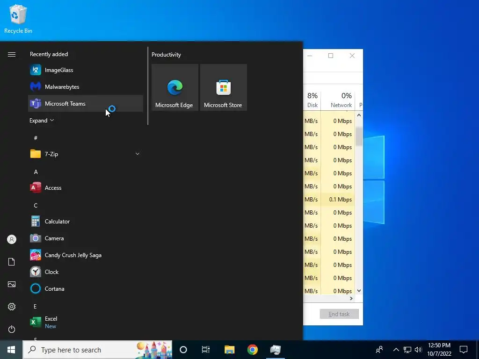This screenshot has height=359, width=479.
Task: Launch Google Chrome from the taskbar
Action: pos(252,350)
